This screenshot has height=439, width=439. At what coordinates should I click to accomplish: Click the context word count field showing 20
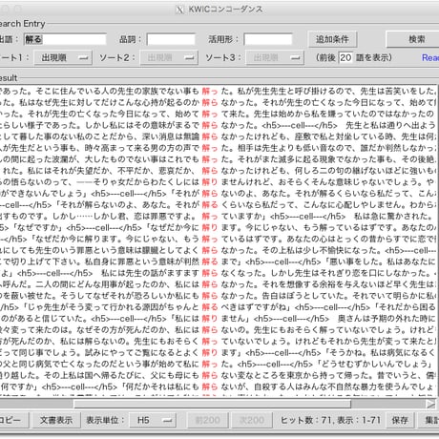(x=345, y=57)
